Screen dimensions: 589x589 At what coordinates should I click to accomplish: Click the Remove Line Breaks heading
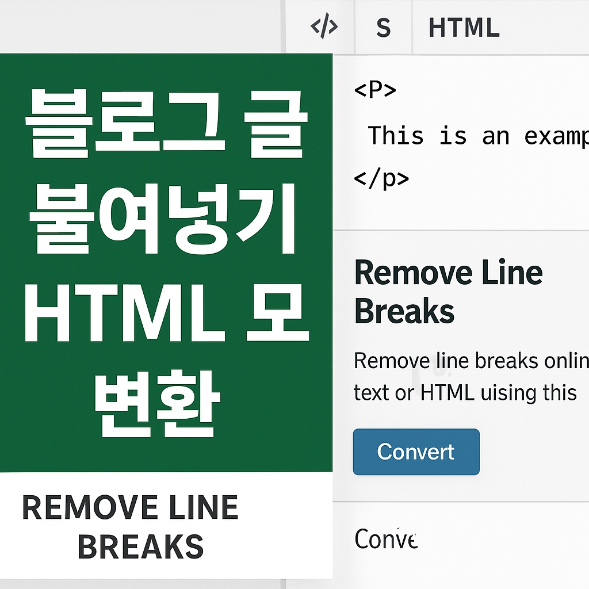click(x=449, y=290)
